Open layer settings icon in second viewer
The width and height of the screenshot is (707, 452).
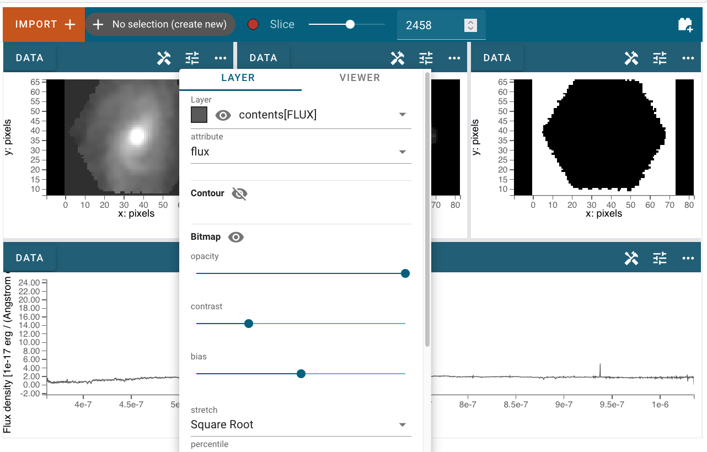tap(426, 58)
